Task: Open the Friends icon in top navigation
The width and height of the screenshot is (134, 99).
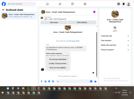Action: (x=60, y=4)
